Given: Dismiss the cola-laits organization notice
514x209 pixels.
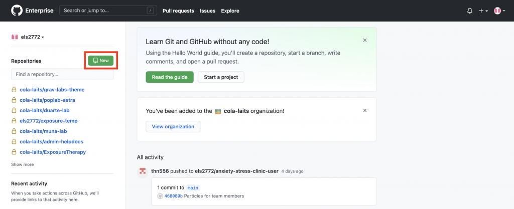Looking at the screenshot, I should [x=365, y=111].
